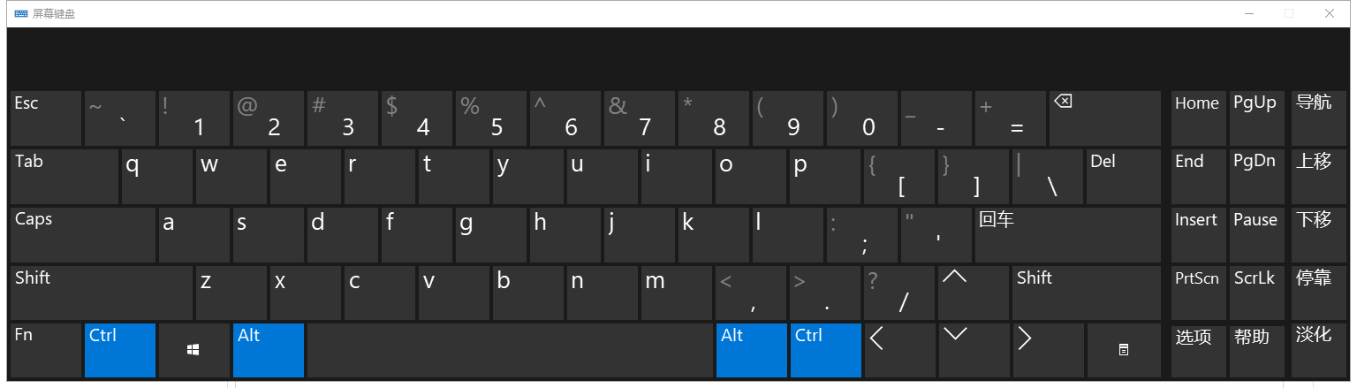Toggle the ScrLk scroll lock key
This screenshot has width=1357, height=388.
tap(1255, 293)
